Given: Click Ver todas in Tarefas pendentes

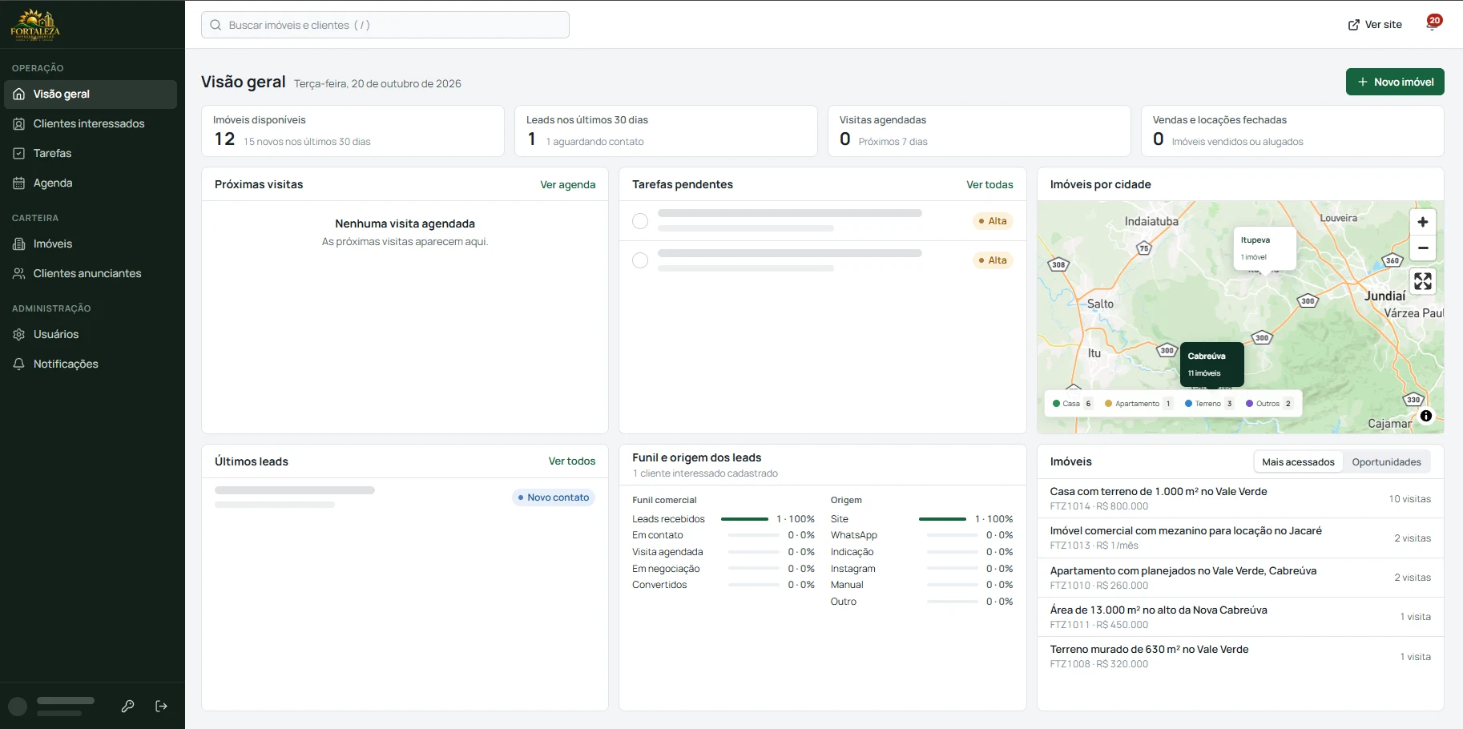Looking at the screenshot, I should point(989,184).
